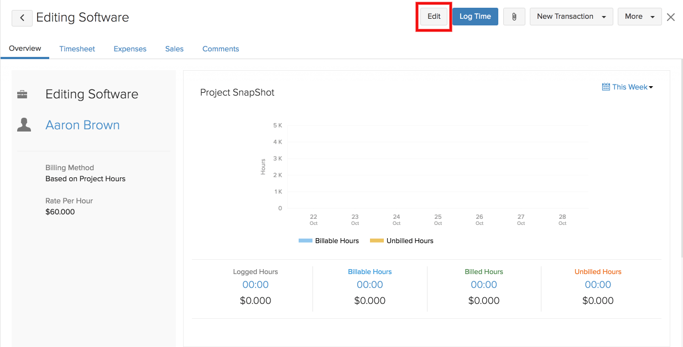Viewport: 683px width, 347px height.
Task: Select the Comments tab
Action: coord(221,49)
